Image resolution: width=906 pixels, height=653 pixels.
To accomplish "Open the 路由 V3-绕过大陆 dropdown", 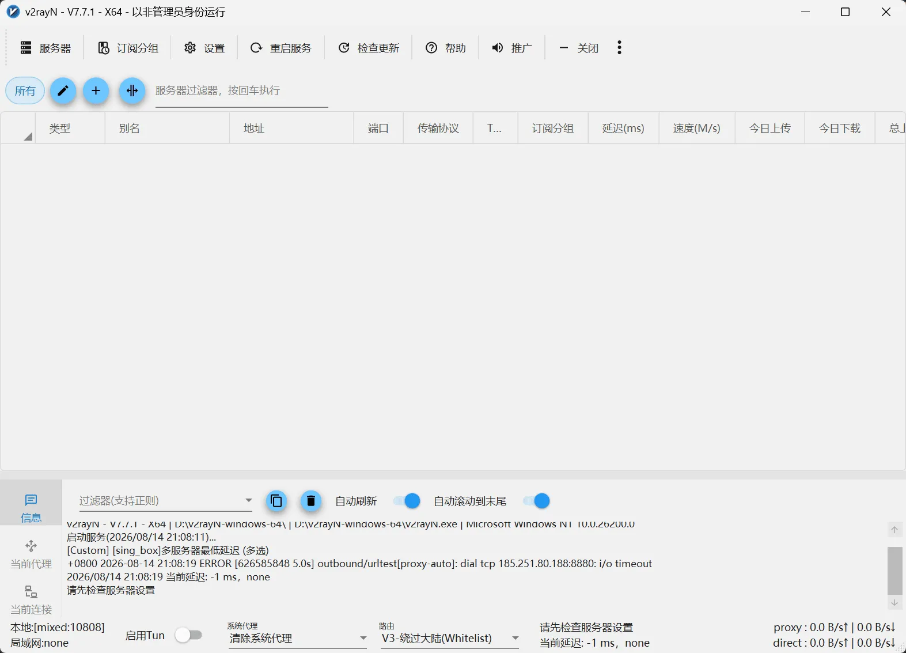I will [450, 638].
